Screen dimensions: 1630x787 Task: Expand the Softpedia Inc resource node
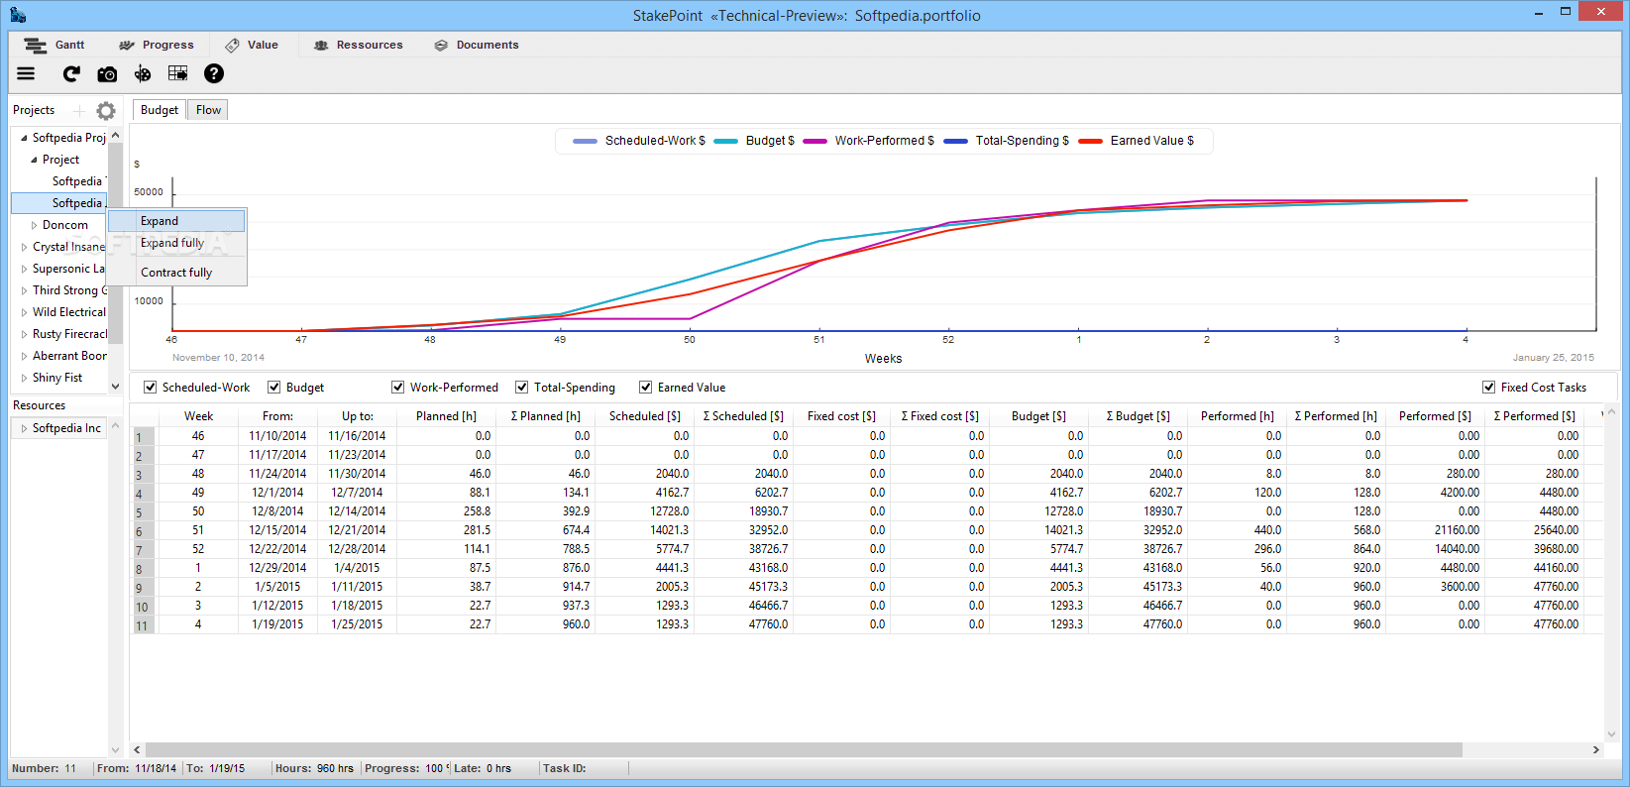(24, 428)
